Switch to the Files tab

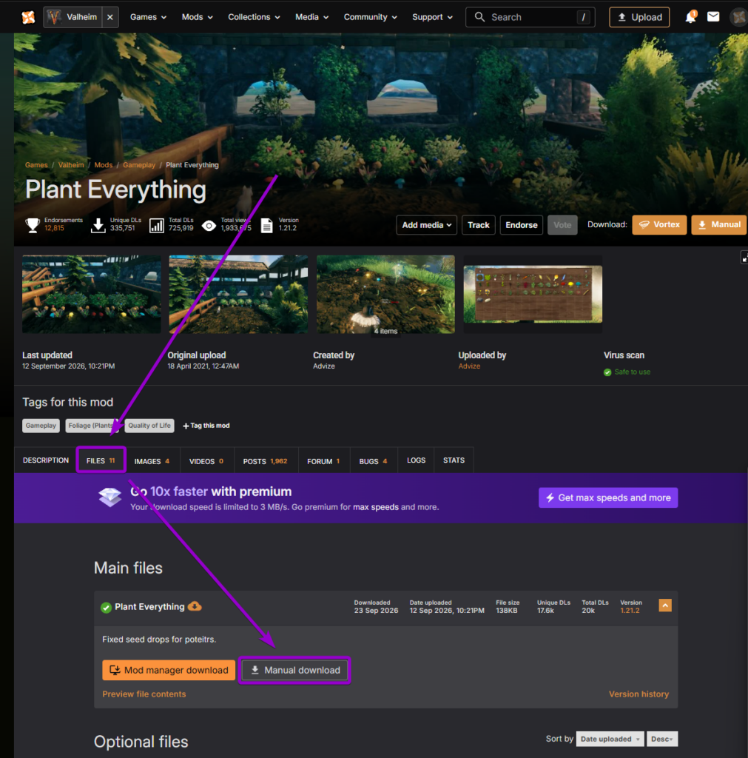click(101, 460)
